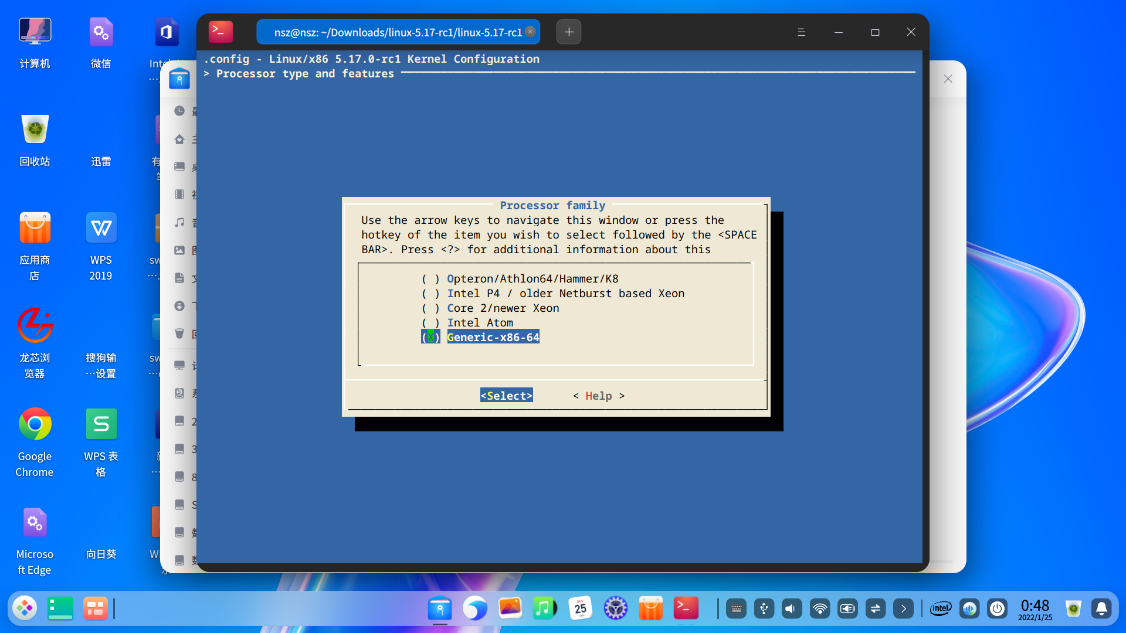Expand hidden tray icons arrow
Viewport: 1126px width, 633px height.
(903, 609)
